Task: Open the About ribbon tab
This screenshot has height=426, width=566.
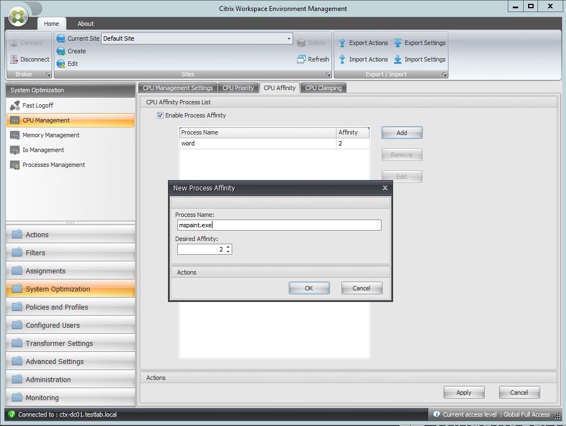Action: (x=86, y=24)
